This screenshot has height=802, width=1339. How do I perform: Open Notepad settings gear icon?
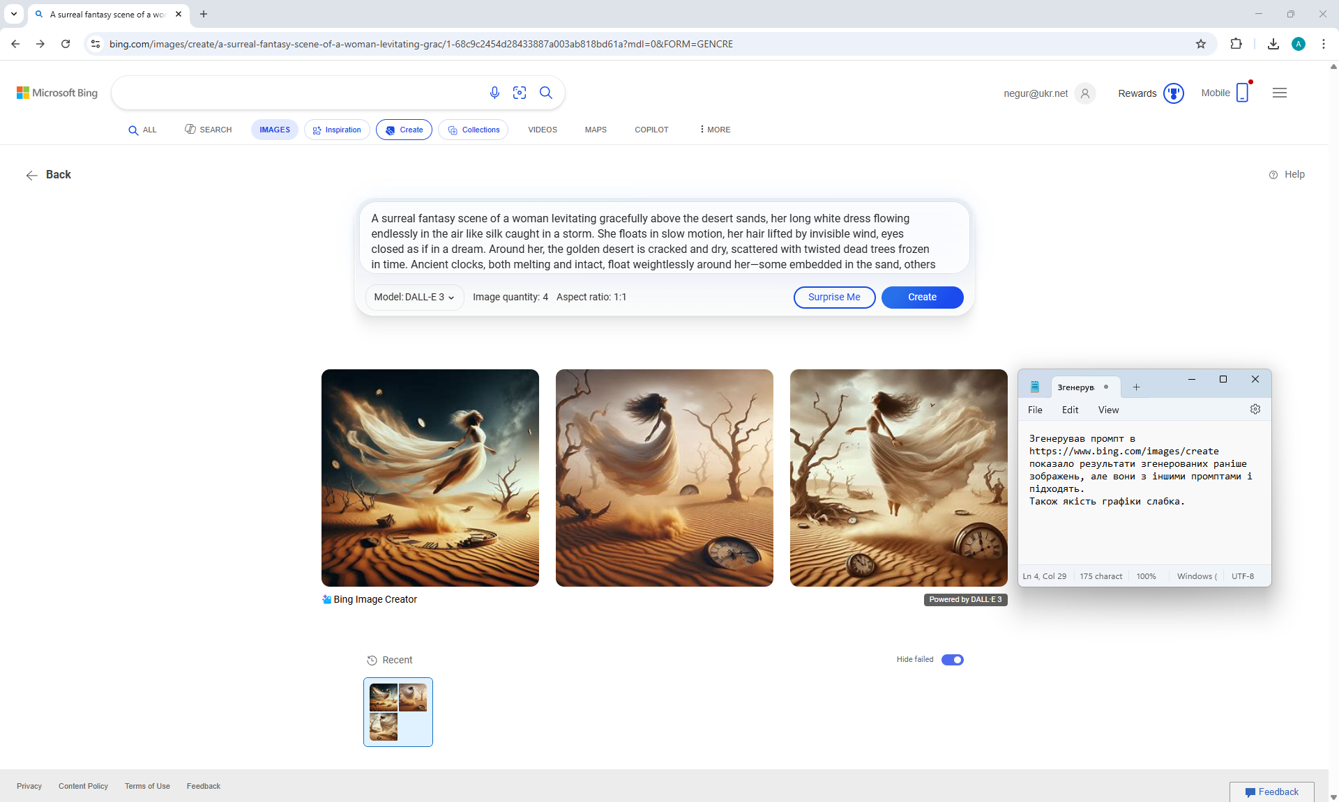click(x=1255, y=410)
